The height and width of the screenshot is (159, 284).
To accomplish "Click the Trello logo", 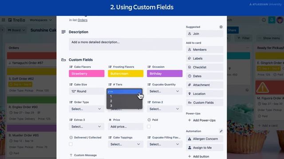I will 17,20.
